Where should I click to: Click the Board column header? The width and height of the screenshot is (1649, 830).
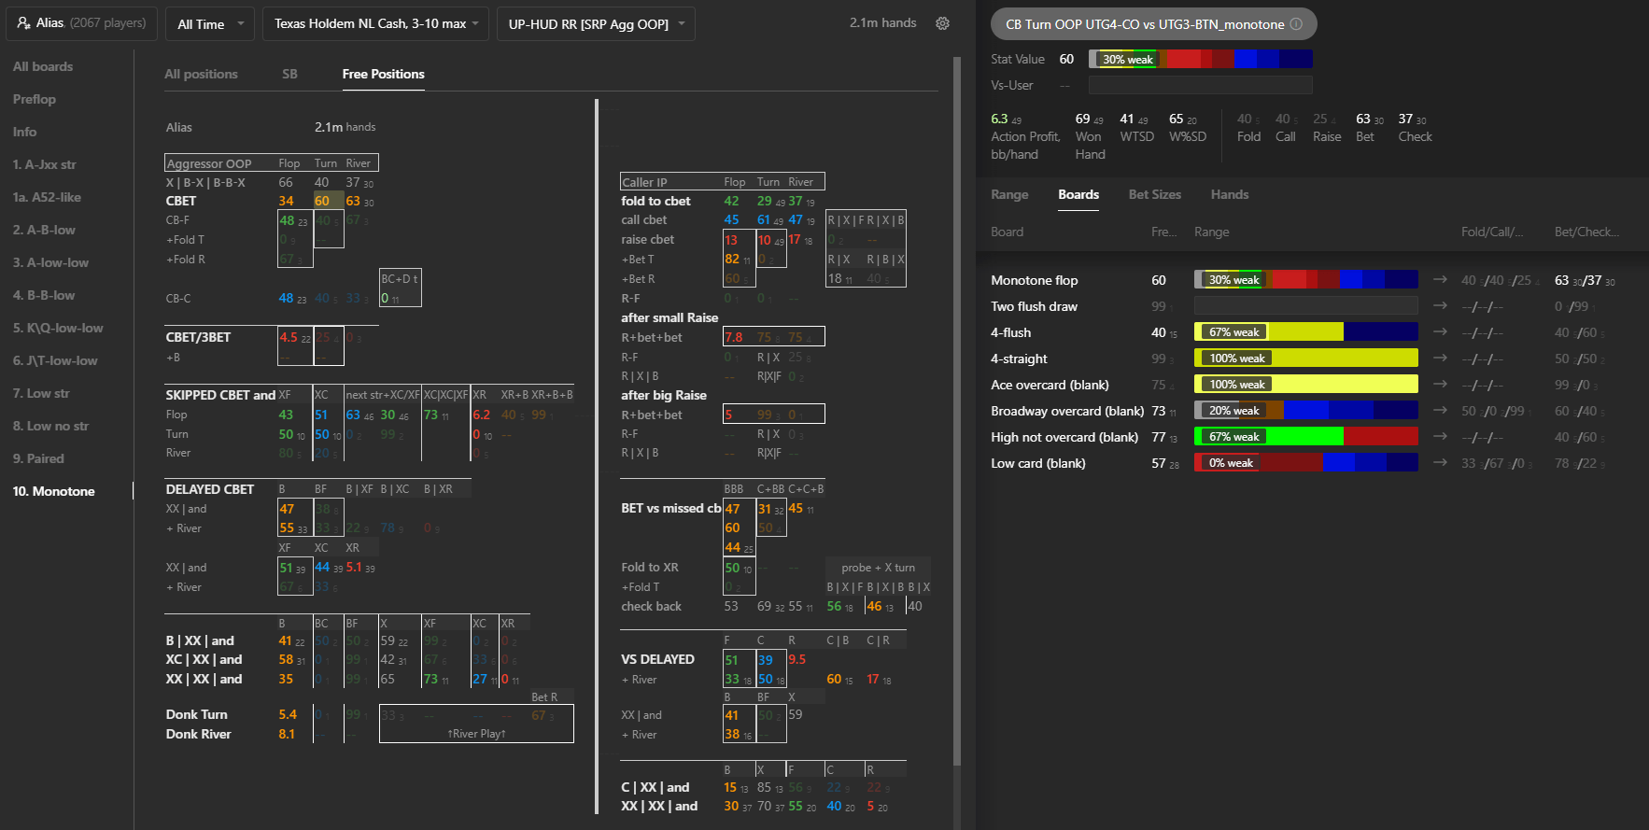[x=1007, y=232]
